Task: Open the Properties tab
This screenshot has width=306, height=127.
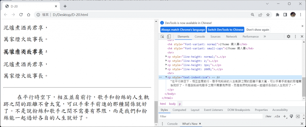Action: [261, 110]
